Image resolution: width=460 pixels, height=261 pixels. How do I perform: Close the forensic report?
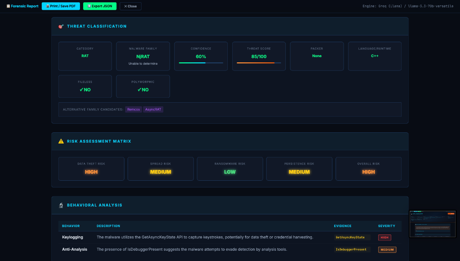131,6
